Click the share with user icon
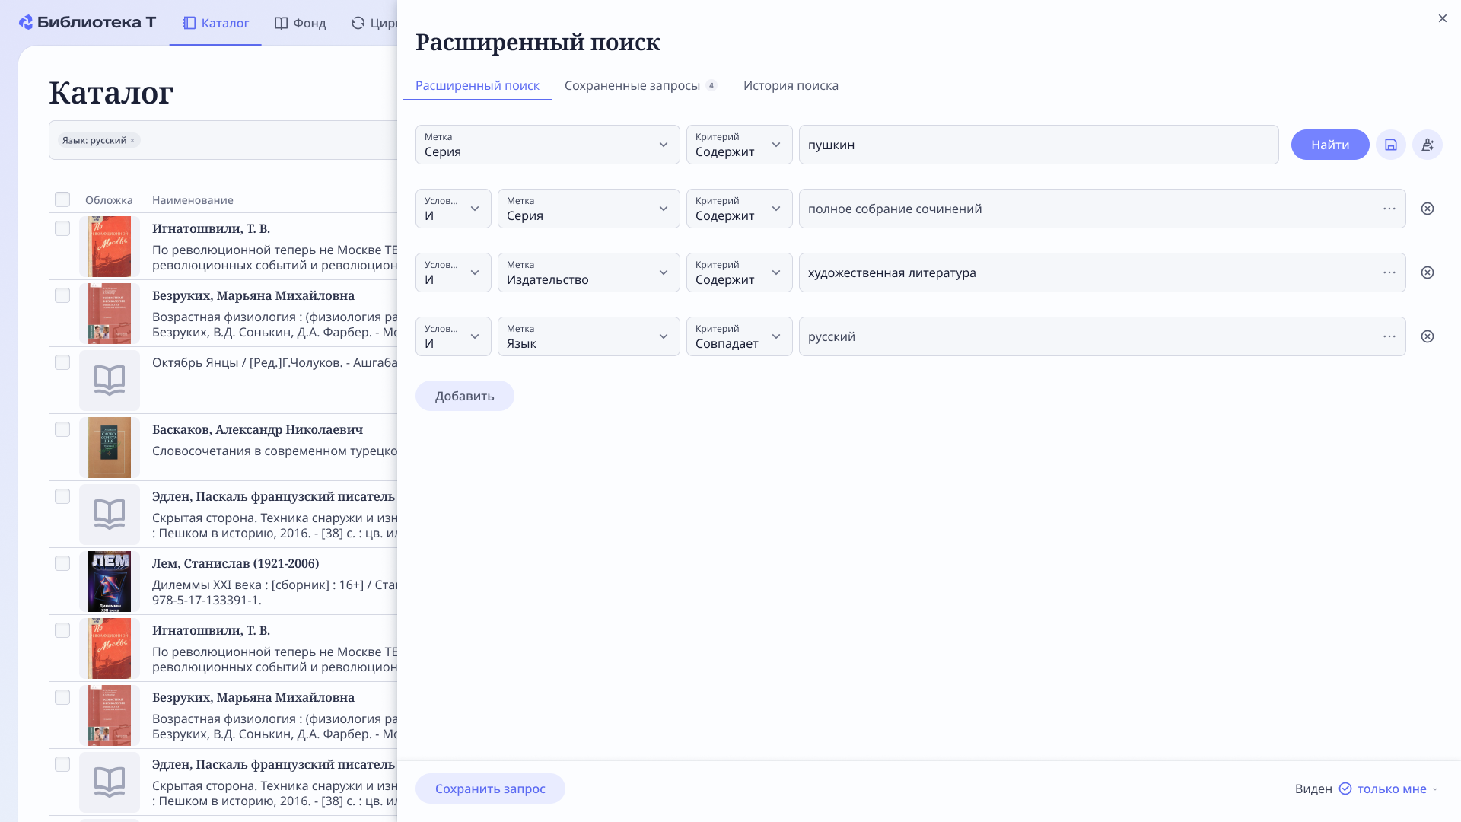This screenshot has width=1461, height=822. tap(1427, 145)
